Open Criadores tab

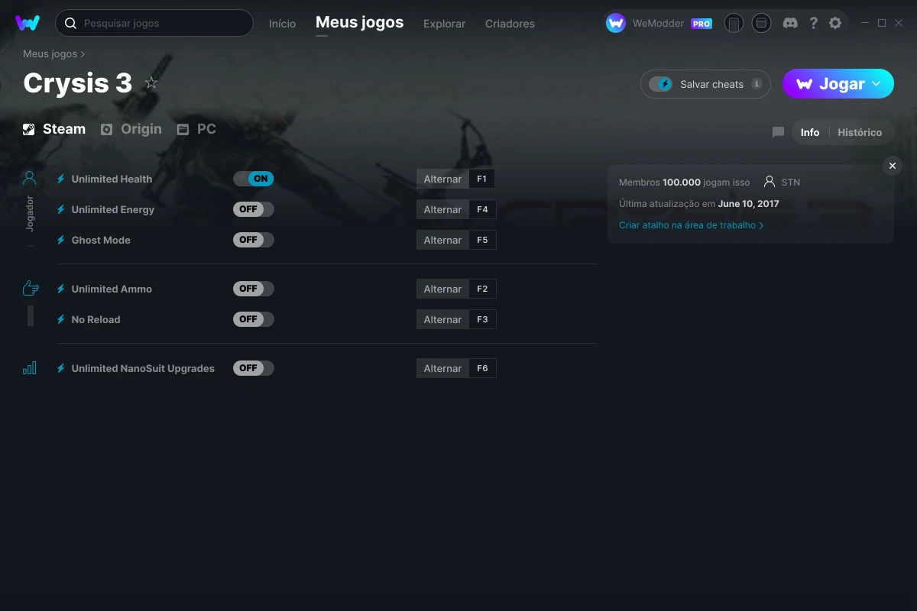click(510, 24)
